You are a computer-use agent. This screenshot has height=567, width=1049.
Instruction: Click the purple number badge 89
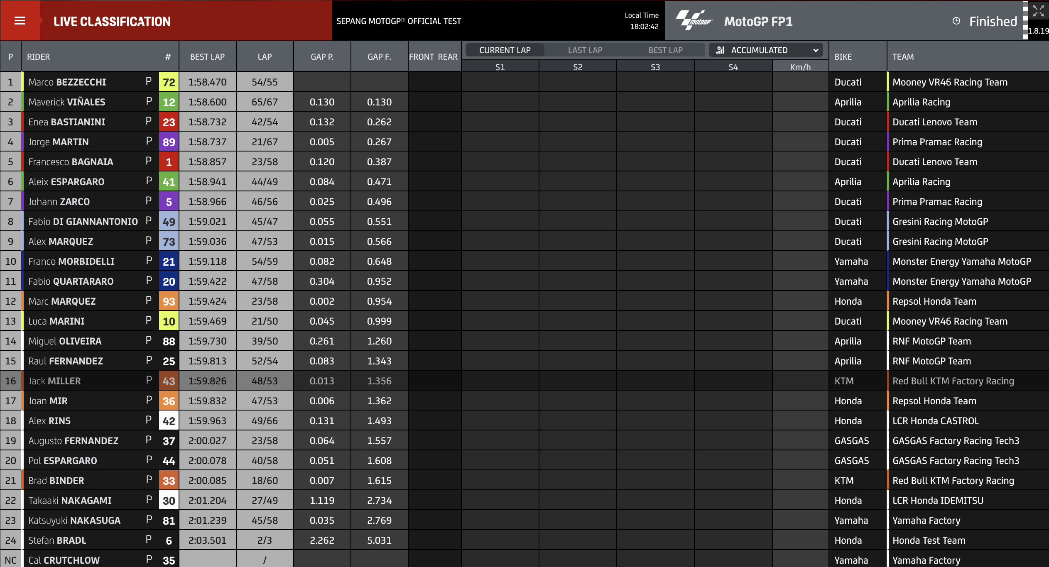click(169, 142)
